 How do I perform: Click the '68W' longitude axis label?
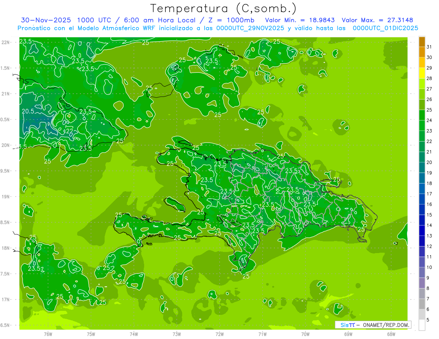pos(391,334)
